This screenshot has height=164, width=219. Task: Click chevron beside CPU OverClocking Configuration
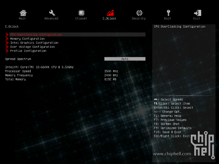click(7, 34)
